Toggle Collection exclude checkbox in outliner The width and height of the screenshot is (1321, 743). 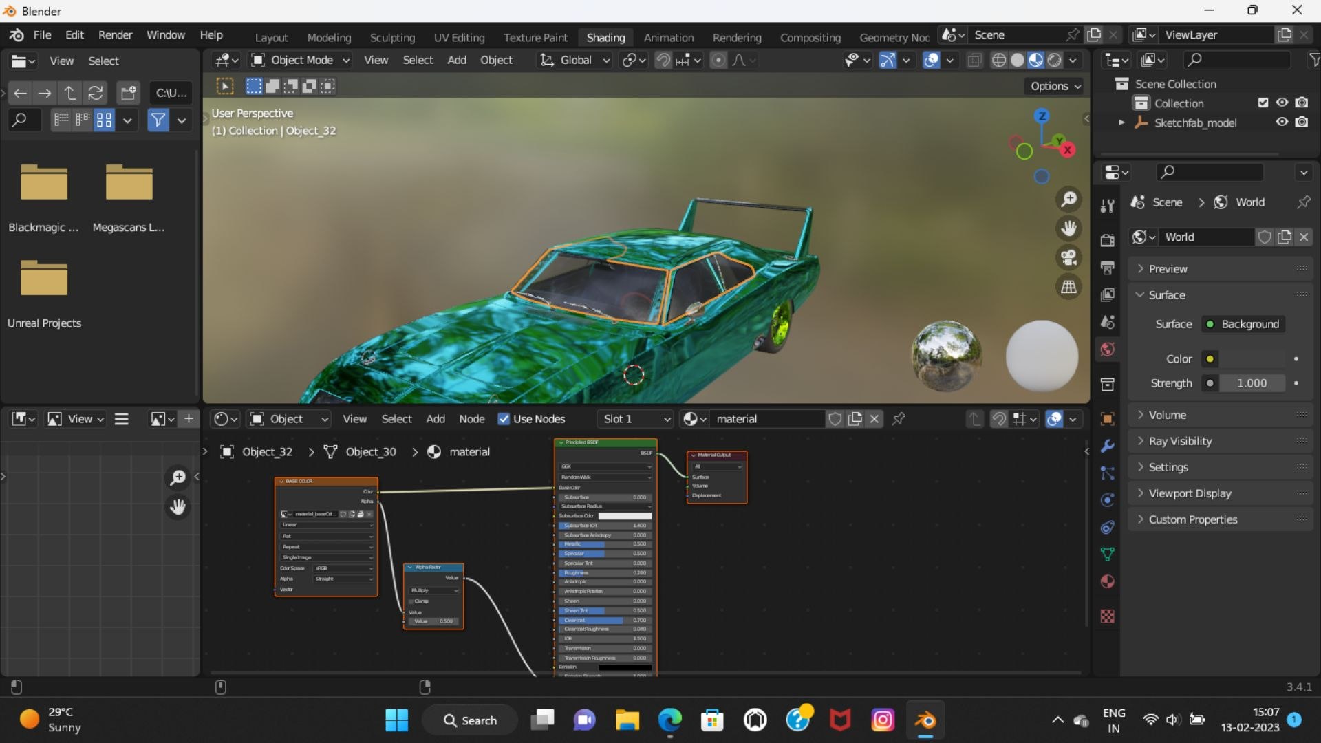pyautogui.click(x=1263, y=103)
